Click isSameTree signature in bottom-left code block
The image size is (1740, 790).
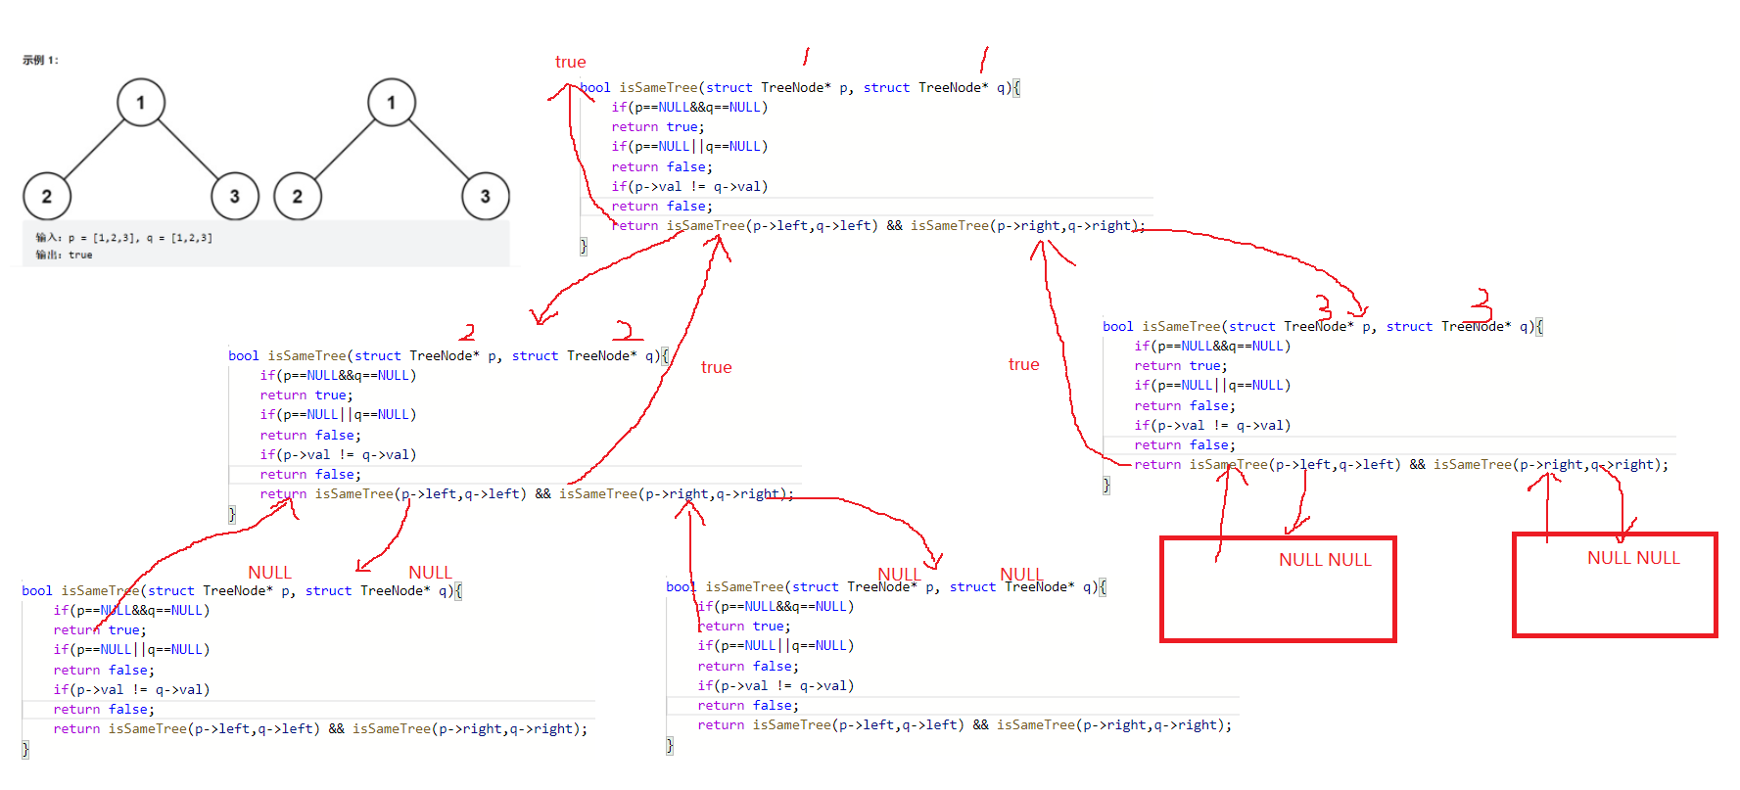[x=242, y=591]
